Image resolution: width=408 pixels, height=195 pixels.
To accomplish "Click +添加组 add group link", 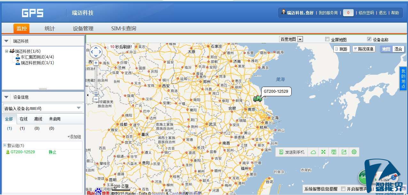I will click(74, 137).
